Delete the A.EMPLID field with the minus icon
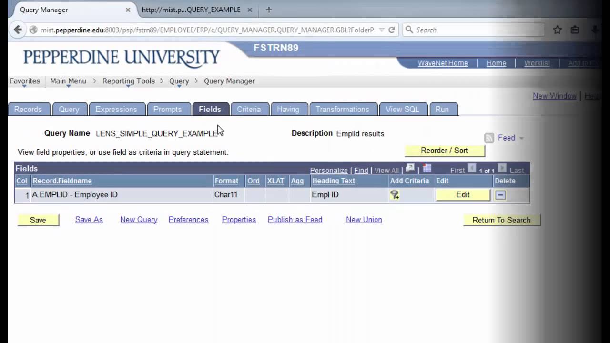Image resolution: width=610 pixels, height=343 pixels. 500,195
